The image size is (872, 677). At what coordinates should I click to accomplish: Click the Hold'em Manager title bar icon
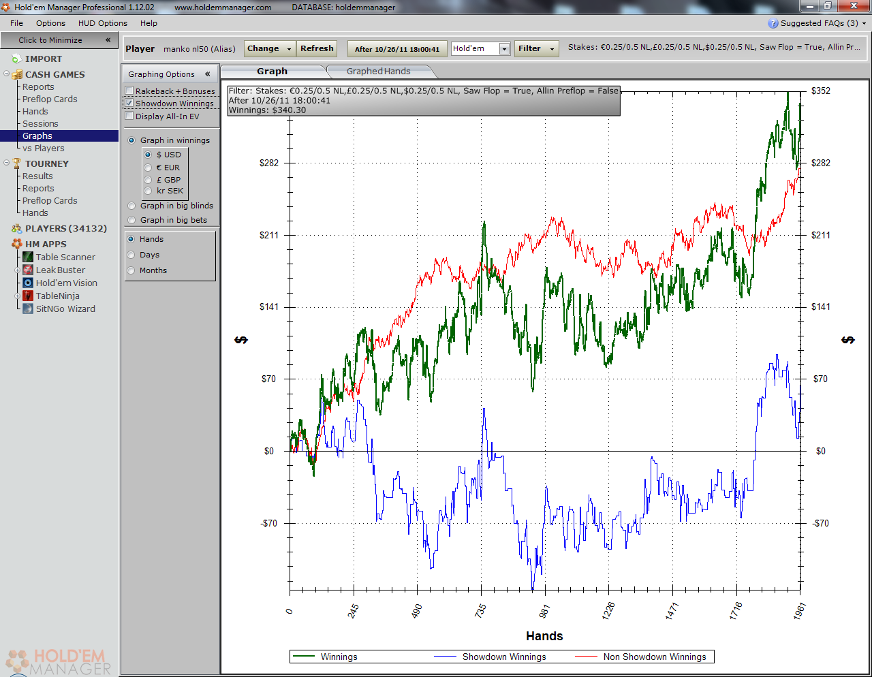point(6,7)
